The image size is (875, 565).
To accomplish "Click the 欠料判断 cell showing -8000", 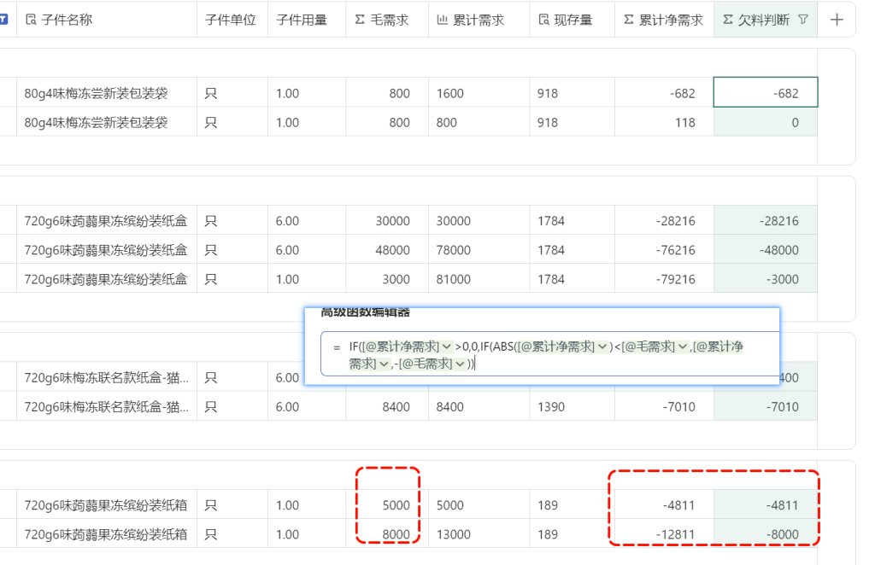I will click(x=766, y=533).
